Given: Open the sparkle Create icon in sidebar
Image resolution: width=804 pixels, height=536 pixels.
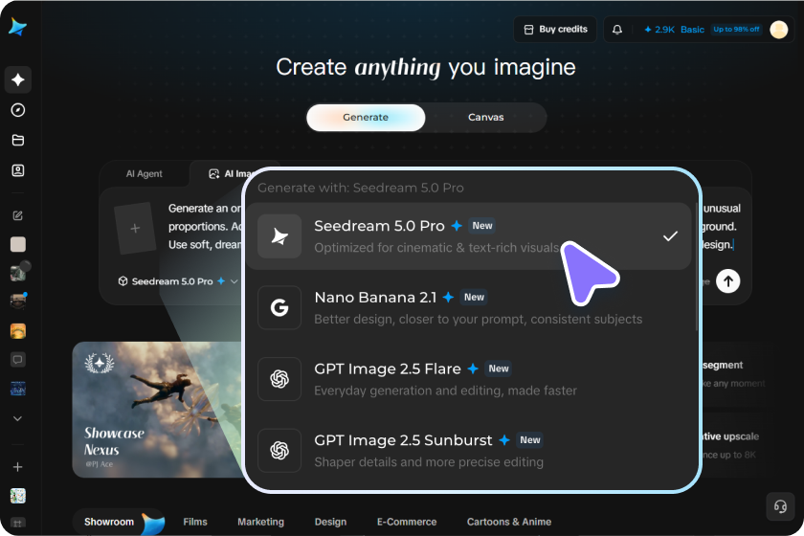Looking at the screenshot, I should click(x=18, y=79).
